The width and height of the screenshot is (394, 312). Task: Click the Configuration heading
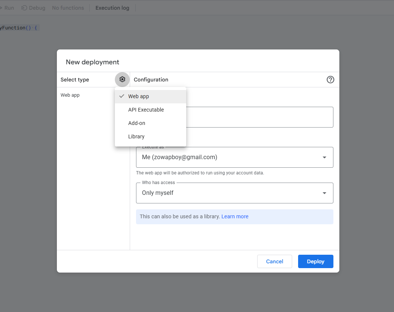[151, 80]
